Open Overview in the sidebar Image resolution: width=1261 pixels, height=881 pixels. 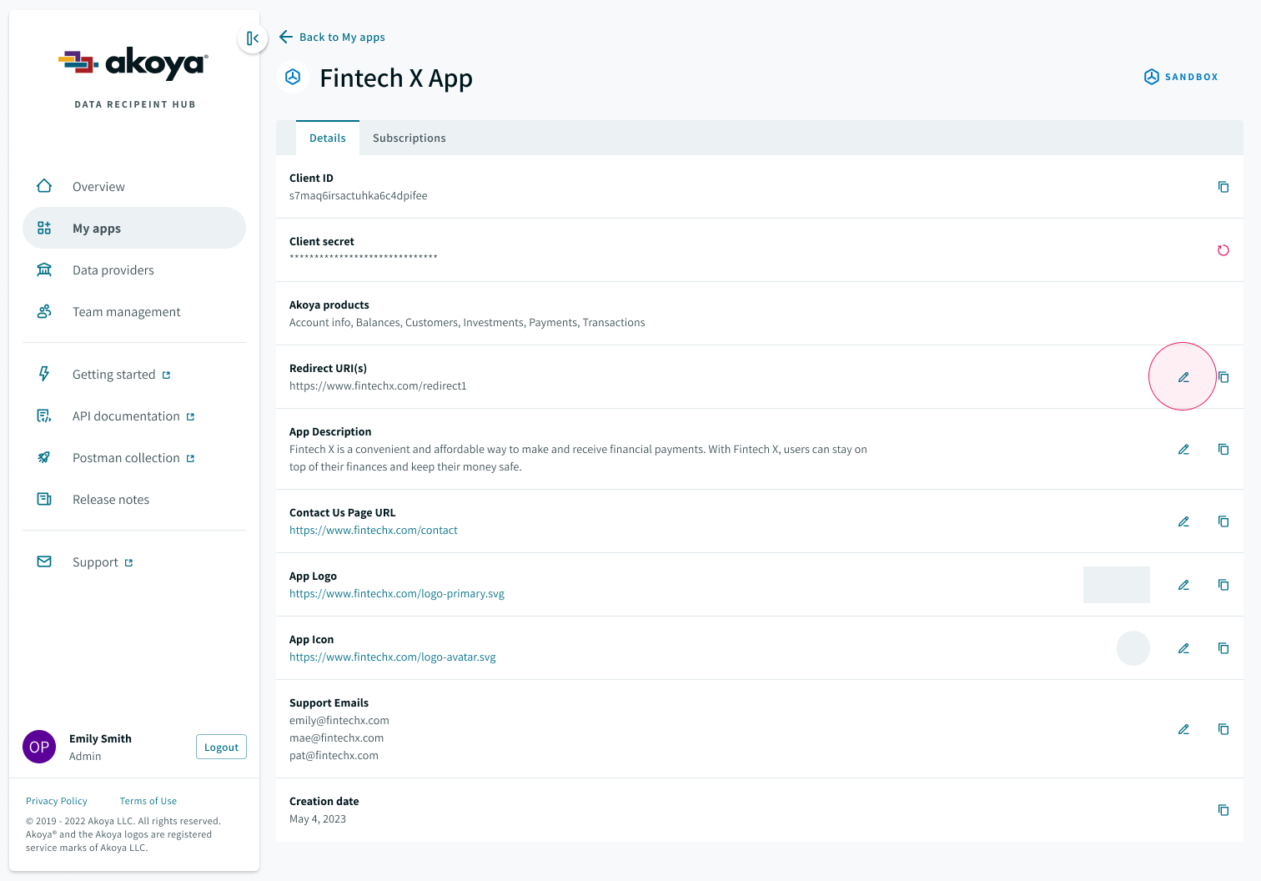(x=134, y=186)
